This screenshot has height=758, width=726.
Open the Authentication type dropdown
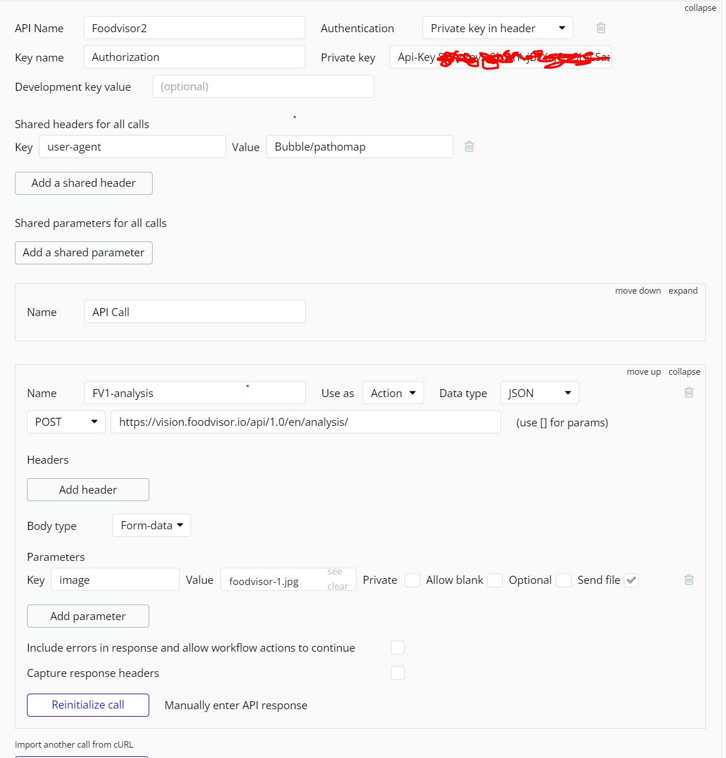[497, 28]
